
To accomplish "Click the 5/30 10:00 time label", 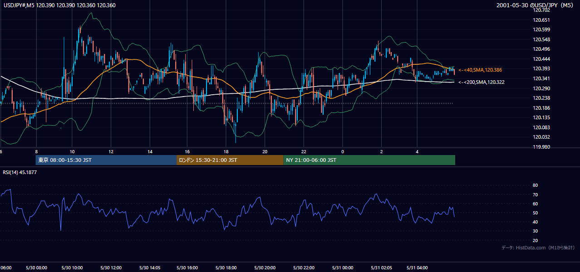I will tap(72, 268).
